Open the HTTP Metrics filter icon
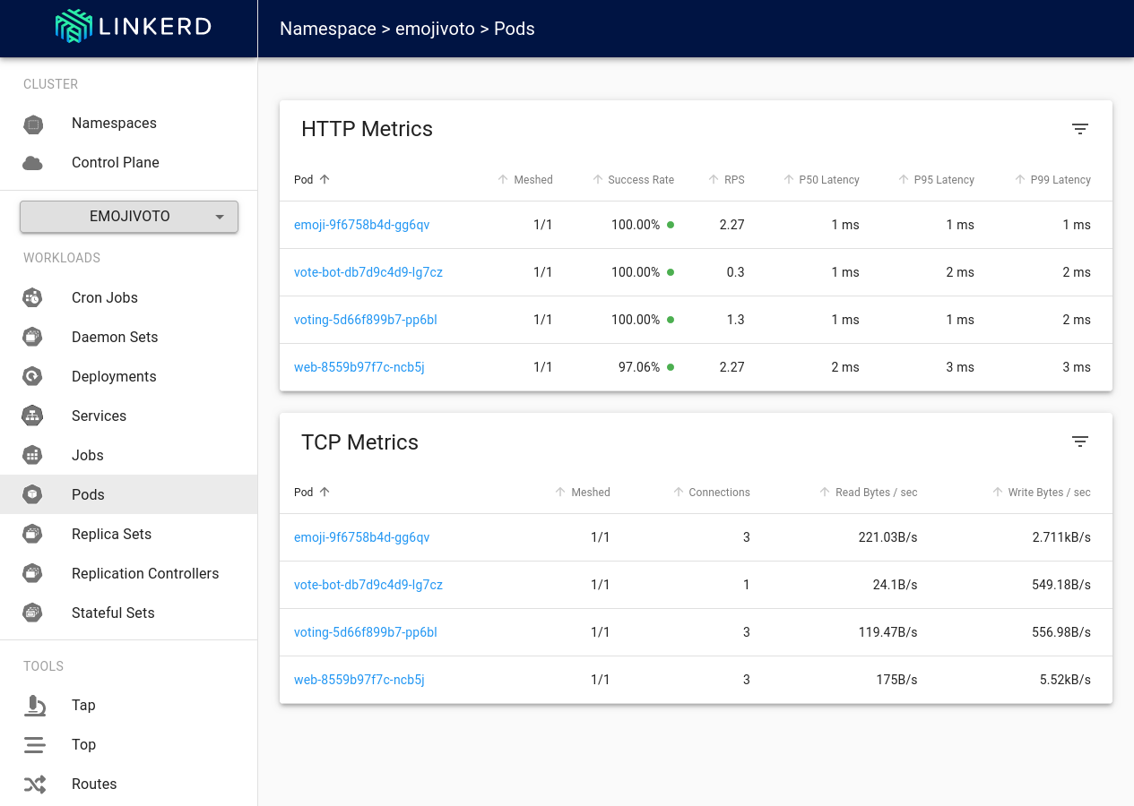 pyautogui.click(x=1079, y=129)
